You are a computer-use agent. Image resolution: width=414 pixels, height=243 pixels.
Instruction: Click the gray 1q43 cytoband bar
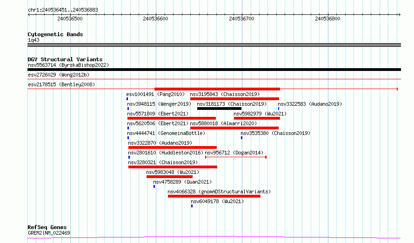tap(214, 45)
